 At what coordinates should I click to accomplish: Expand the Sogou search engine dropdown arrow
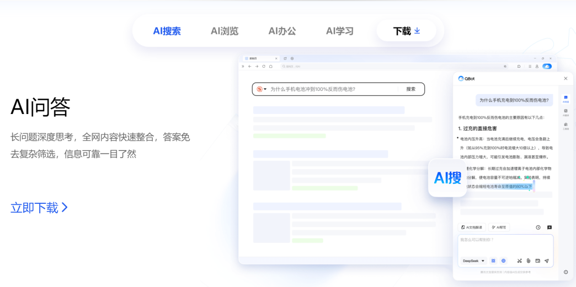(265, 89)
